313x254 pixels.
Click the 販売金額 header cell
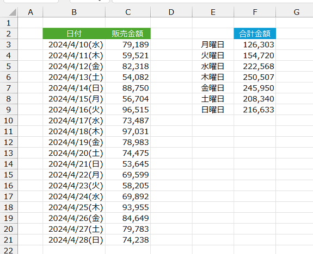(128, 34)
